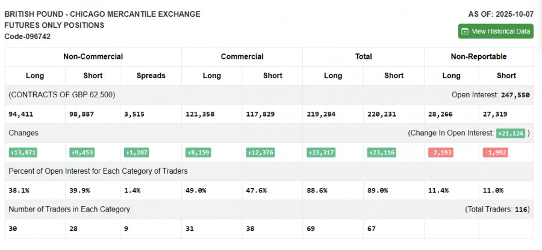Click the -1,992 red change badge
Viewport: 542px width, 250px height.
point(494,153)
